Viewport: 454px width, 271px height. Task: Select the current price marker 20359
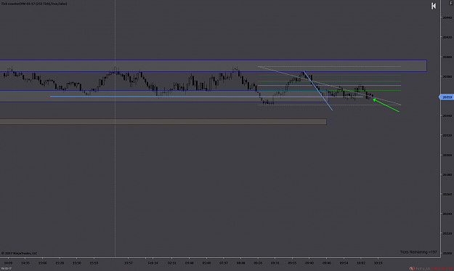click(x=447, y=97)
